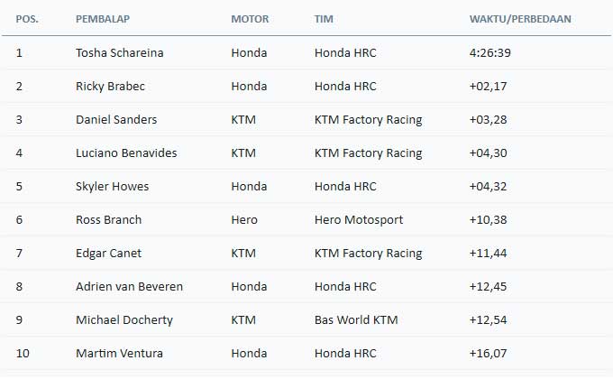The image size is (613, 379).
Task: Select Martim Ventura in the tenth row
Action: coord(119,354)
